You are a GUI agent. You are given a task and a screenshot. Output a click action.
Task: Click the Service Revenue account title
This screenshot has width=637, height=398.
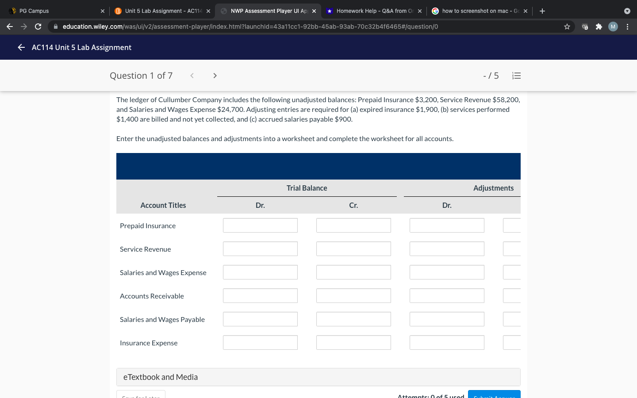click(146, 249)
